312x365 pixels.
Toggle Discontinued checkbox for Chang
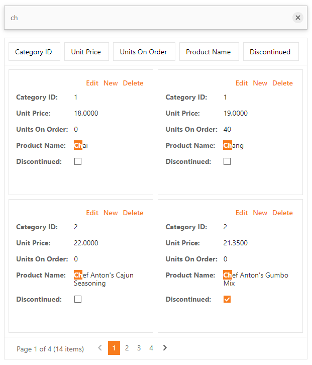click(227, 161)
